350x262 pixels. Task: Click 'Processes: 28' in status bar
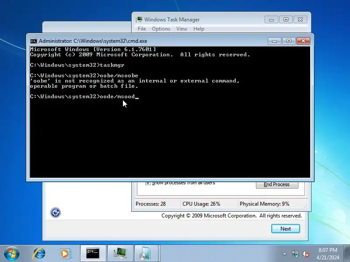(x=150, y=204)
